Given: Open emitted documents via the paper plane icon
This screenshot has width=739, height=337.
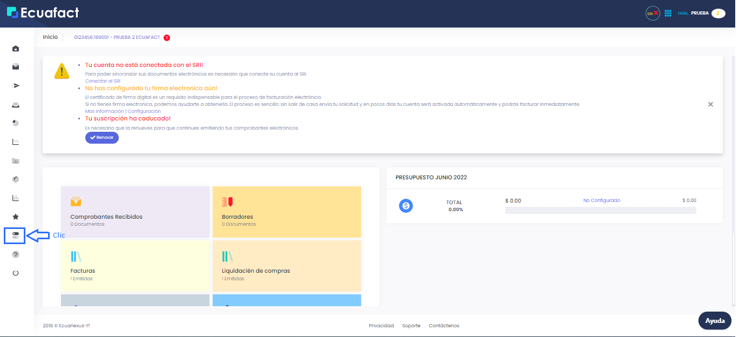Looking at the screenshot, I should tap(15, 85).
